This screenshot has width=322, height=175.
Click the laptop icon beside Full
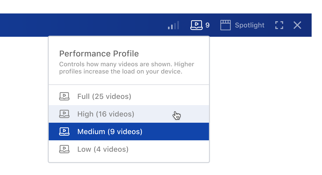pyautogui.click(x=64, y=96)
